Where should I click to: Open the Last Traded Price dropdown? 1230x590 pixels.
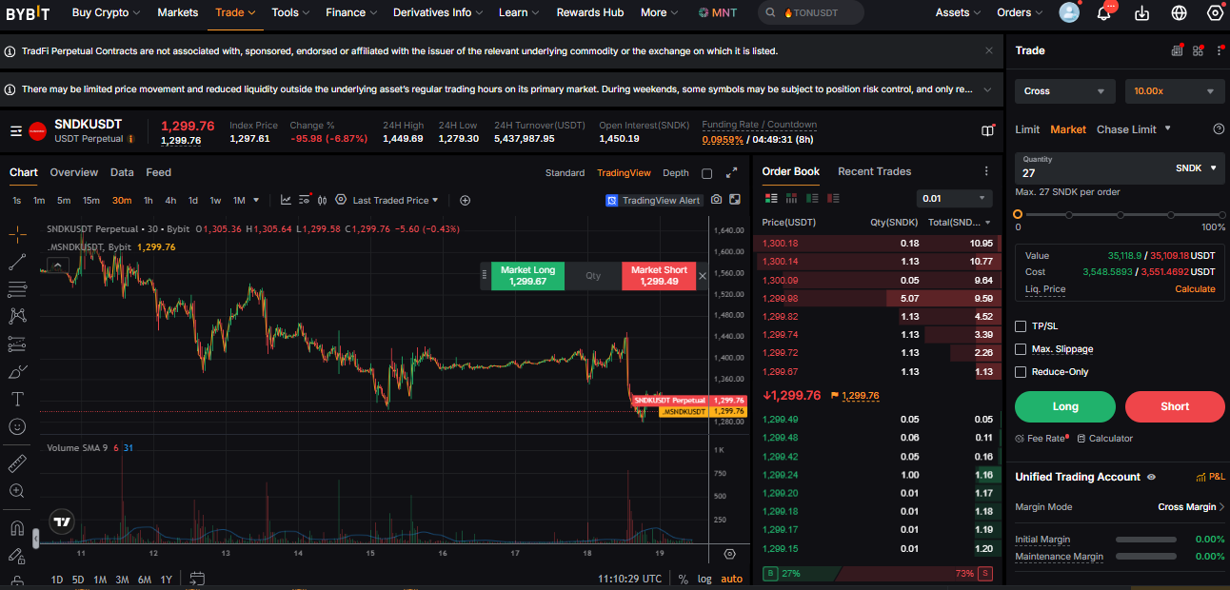tap(395, 200)
